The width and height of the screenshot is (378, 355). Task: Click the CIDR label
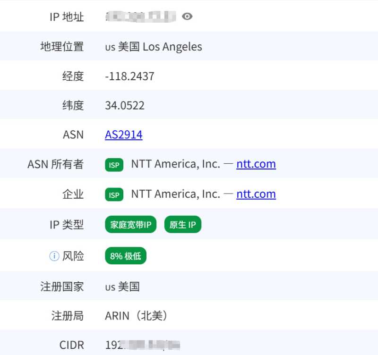72,345
